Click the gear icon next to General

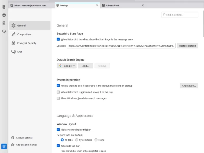click(x=14, y=25)
